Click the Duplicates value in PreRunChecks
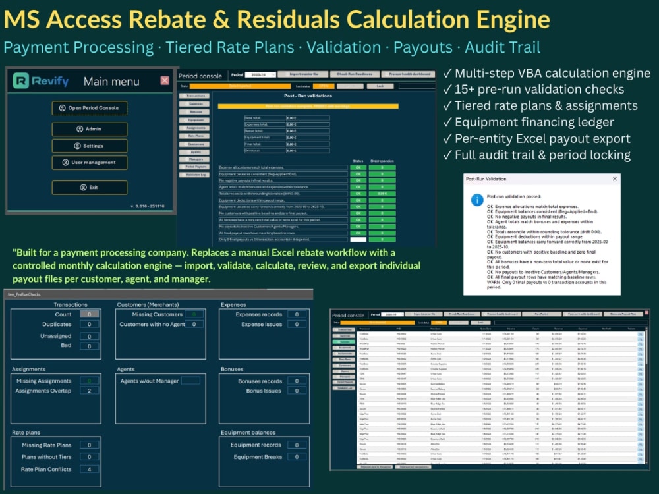Viewport: 659px width, 494px height. tap(89, 324)
